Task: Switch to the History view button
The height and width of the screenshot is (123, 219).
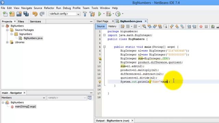Action: click(112, 26)
